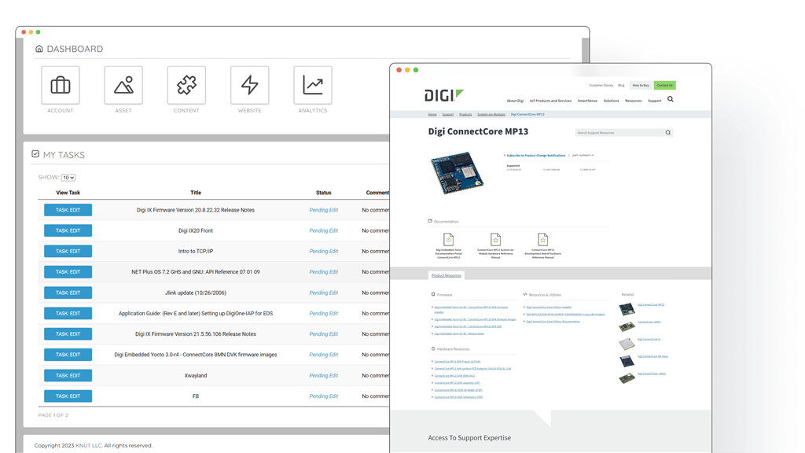Click the View Task column header
805x453 pixels.
(x=68, y=193)
